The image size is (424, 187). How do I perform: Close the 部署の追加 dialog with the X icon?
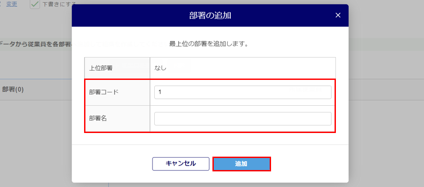click(338, 16)
